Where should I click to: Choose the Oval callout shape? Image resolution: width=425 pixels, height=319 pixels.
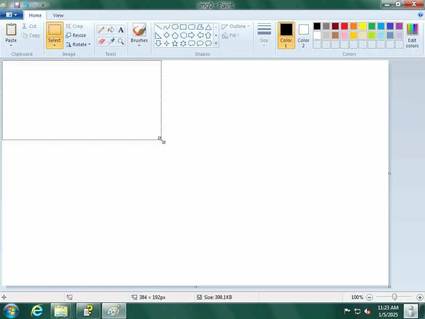coord(200,43)
